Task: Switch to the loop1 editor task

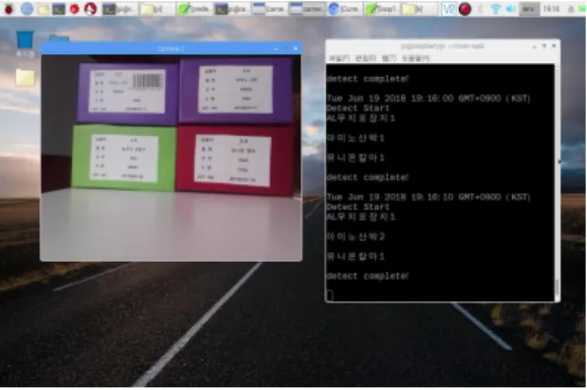Action: coord(381,9)
